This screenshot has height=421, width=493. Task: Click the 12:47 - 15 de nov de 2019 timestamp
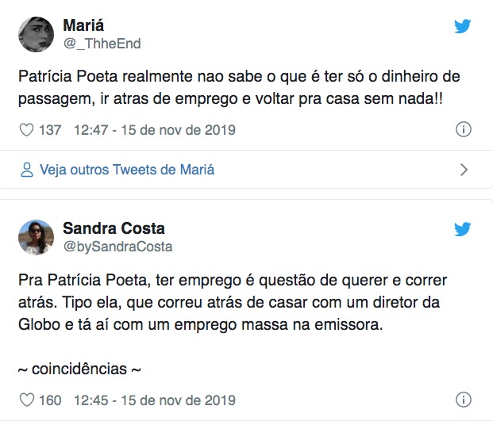(154, 129)
